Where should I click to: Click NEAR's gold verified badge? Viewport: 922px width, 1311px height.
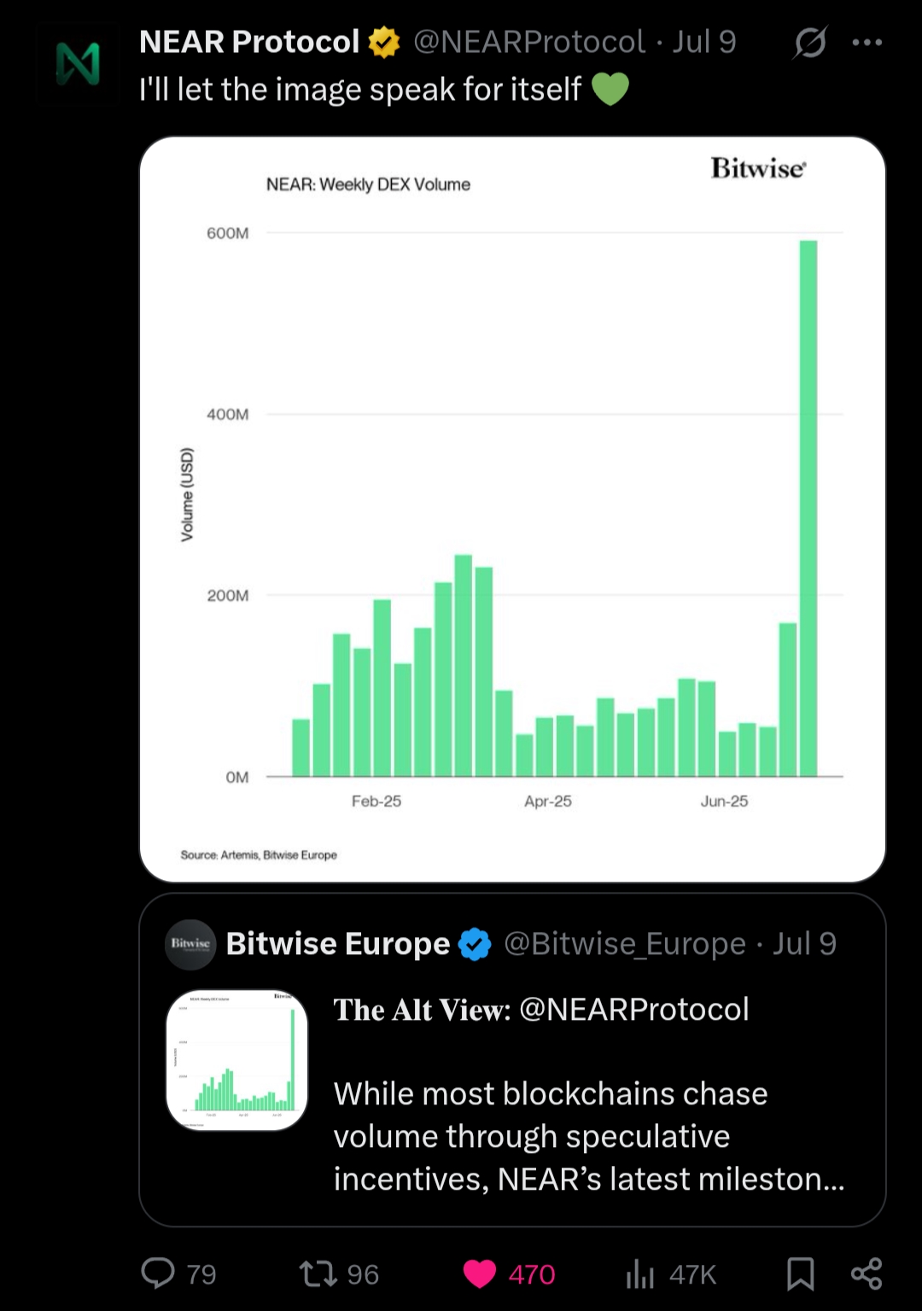coord(384,42)
